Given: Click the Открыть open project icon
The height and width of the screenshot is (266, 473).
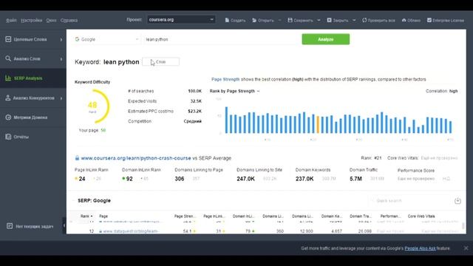Looking at the screenshot, I should coord(254,20).
